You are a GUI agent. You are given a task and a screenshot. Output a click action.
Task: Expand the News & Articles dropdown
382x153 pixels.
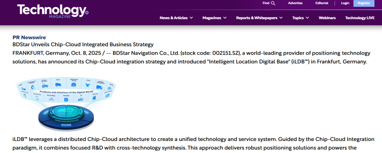point(176,18)
